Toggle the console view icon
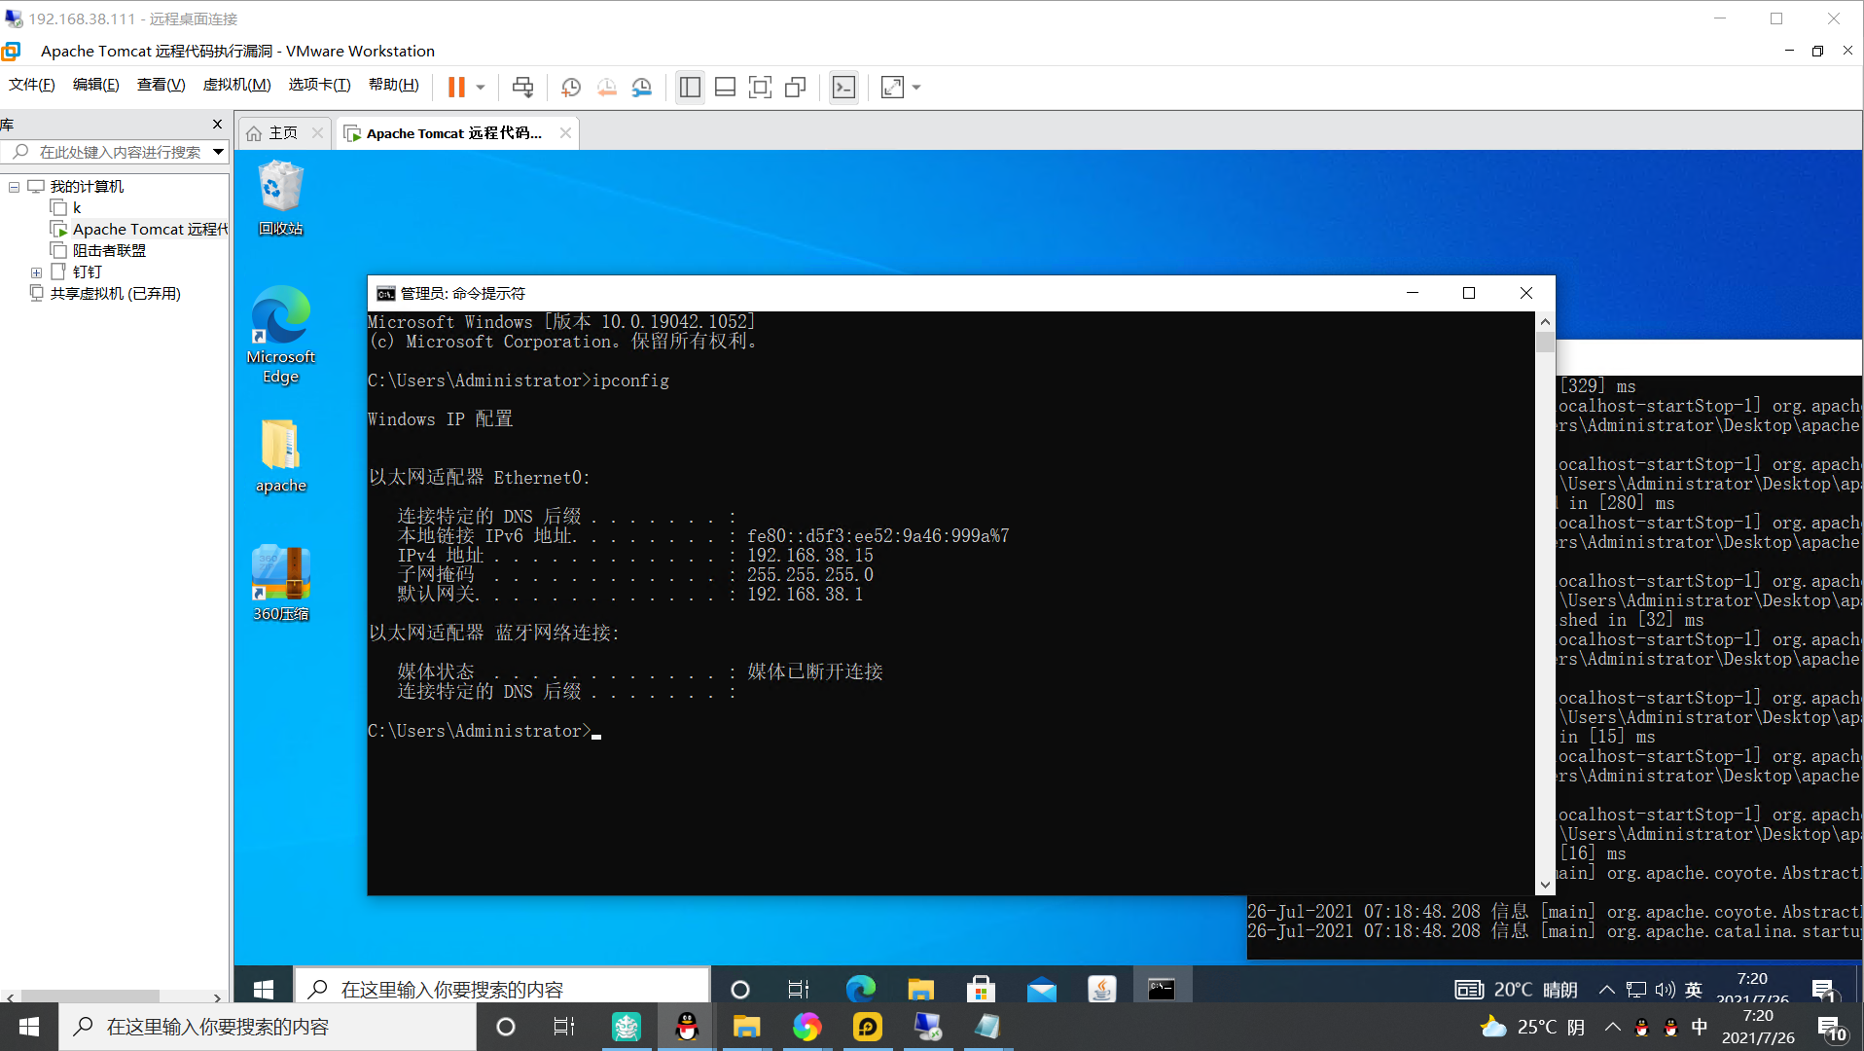This screenshot has height=1051, width=1864. pyautogui.click(x=843, y=88)
